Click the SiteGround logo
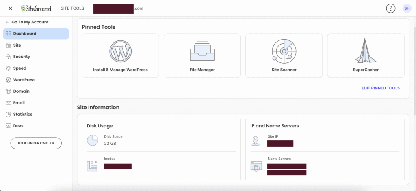416x191 pixels. [x=36, y=8]
